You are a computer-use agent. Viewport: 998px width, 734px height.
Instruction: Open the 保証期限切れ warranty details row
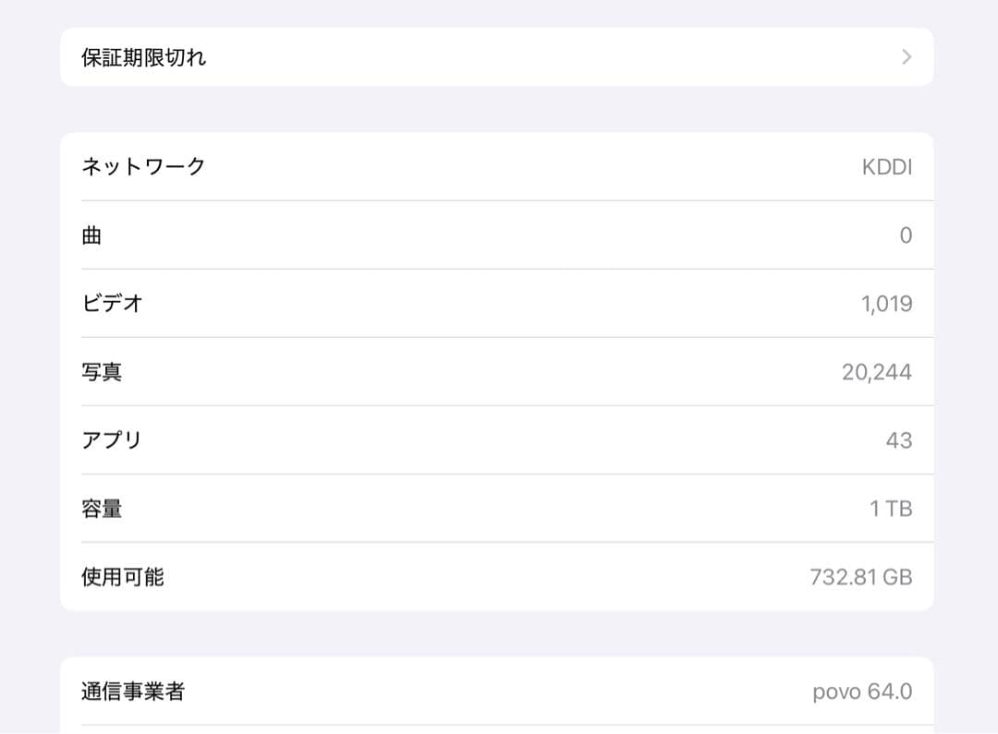(499, 57)
